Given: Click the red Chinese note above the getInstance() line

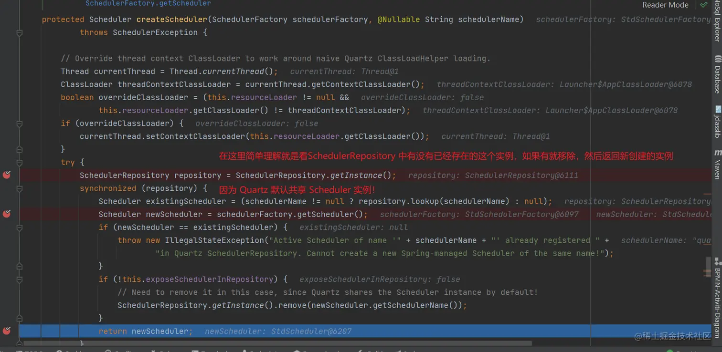Looking at the screenshot, I should 446,156.
